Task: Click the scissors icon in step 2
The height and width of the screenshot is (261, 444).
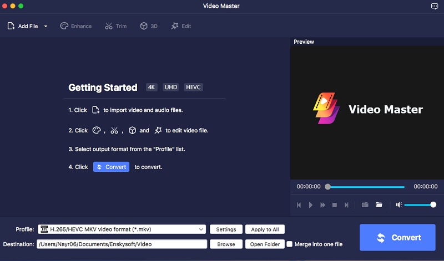Action: [114, 130]
